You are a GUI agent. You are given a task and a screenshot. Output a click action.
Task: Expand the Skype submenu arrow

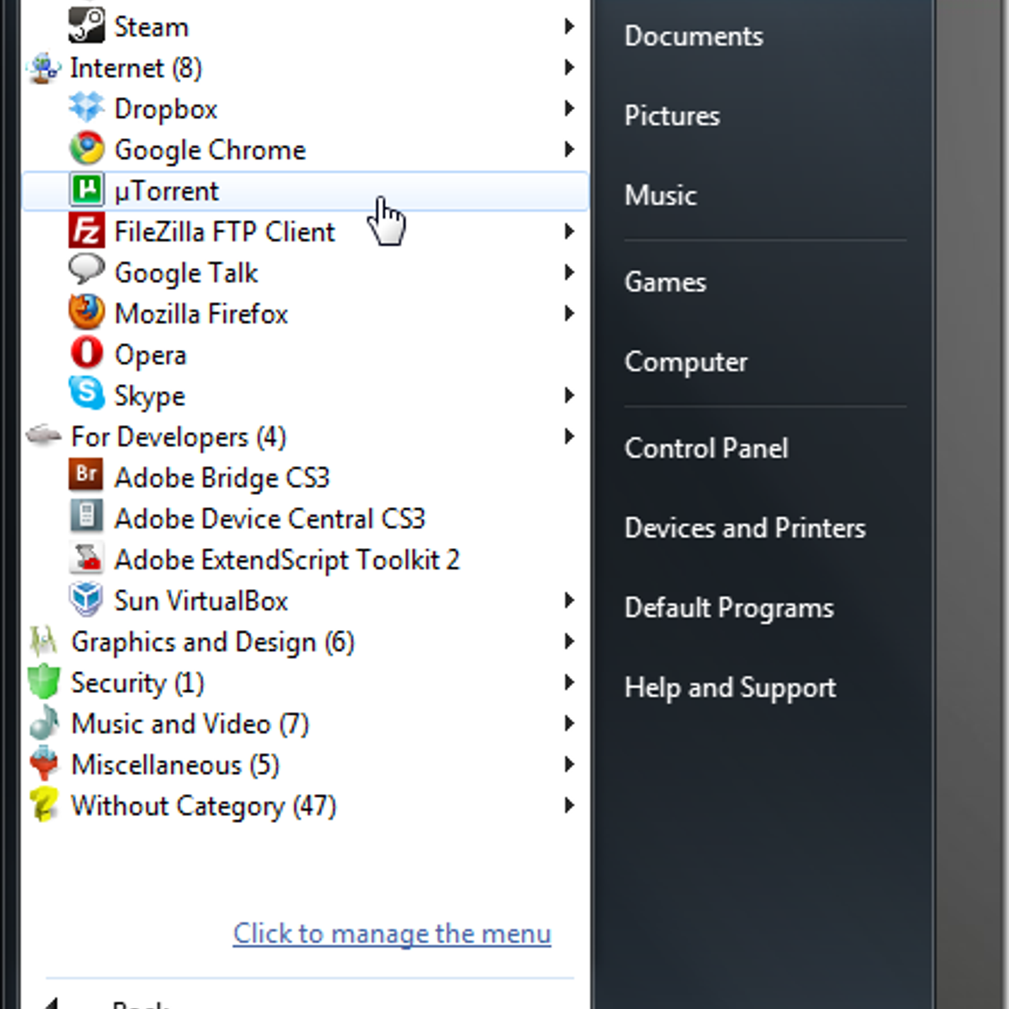coord(569,395)
